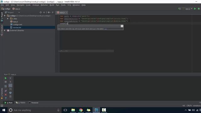
Task: Click the Scroll from Source target icon
Action: tap(41, 13)
